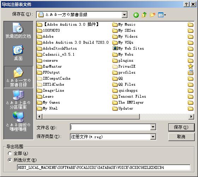Select the My Music folder
This screenshot has width=198, height=177.
pyautogui.click(x=124, y=24)
